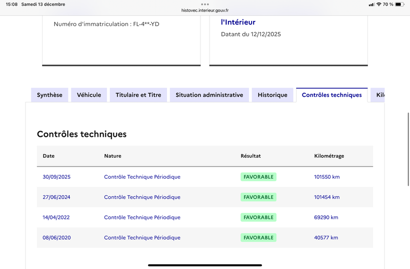410x269 pixels.
Task: Tap the three-dot multitasking icon at top
Action: 205,4
